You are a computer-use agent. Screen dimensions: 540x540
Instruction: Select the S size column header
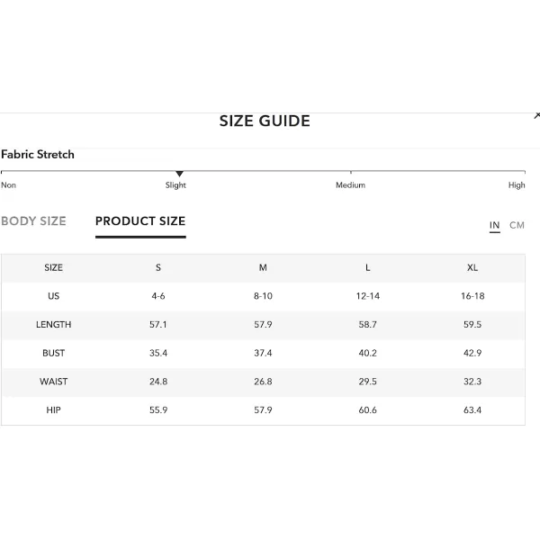158,267
